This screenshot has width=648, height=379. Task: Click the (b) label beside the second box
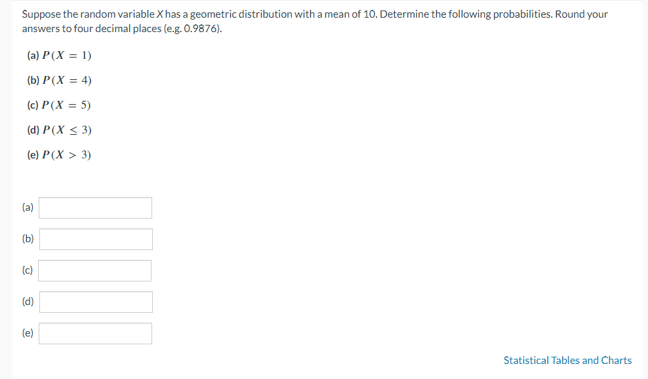[x=28, y=239]
